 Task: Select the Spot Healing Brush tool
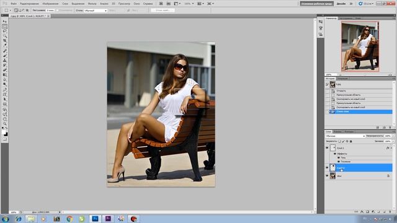pos(5,51)
